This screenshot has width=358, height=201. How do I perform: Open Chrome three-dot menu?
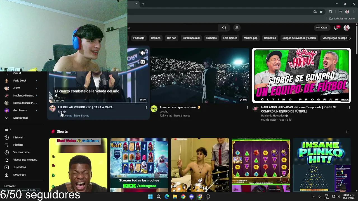[354, 12]
